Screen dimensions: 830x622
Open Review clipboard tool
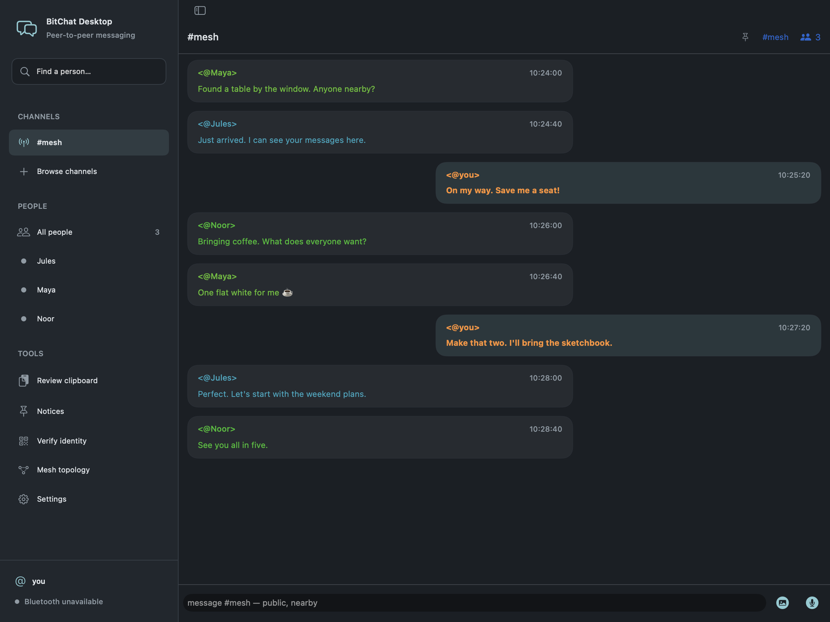89,381
